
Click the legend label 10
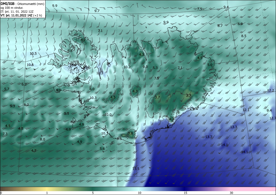click(140, 193)
